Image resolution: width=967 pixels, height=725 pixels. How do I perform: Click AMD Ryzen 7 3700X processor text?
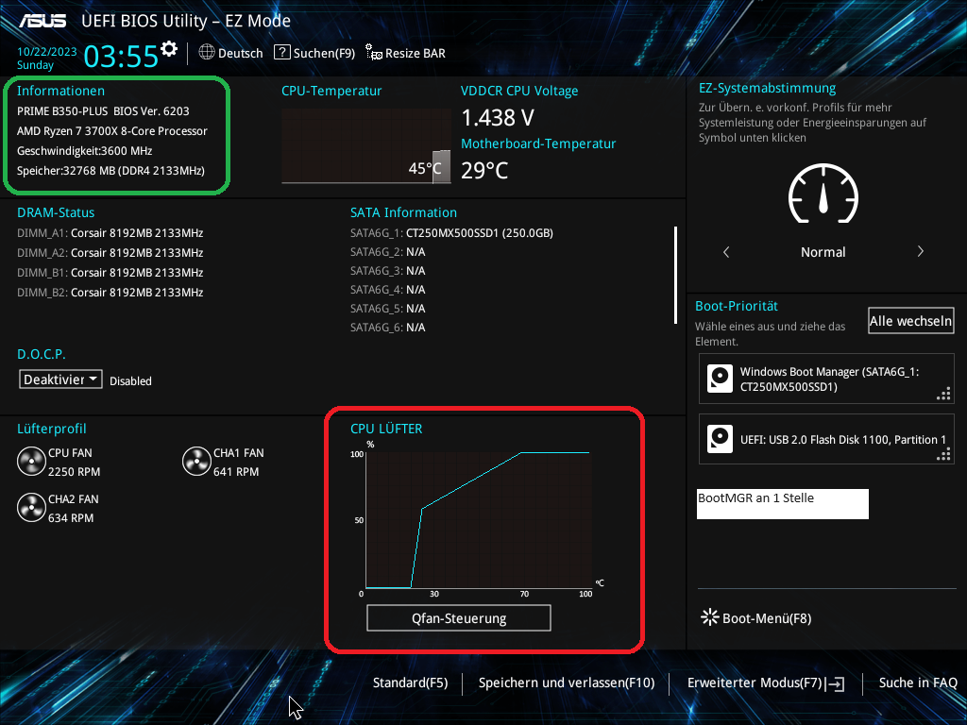pyautogui.click(x=112, y=130)
